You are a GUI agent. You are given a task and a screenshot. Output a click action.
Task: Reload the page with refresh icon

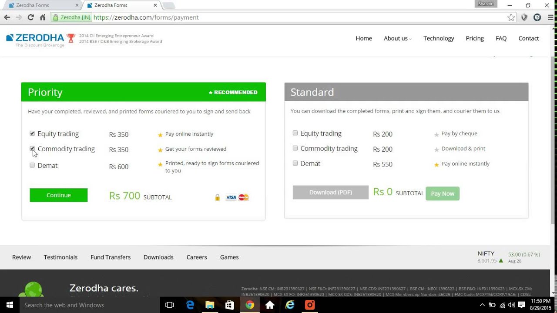click(30, 17)
